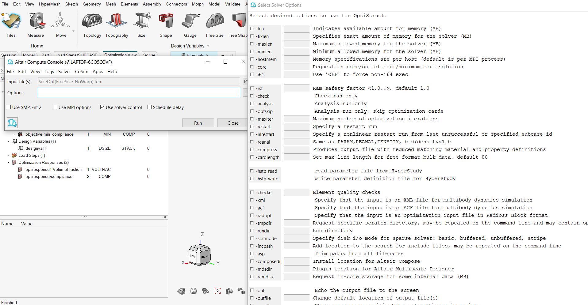Click the Options input field
Viewport: 588px width, 305px height.
tap(139, 92)
